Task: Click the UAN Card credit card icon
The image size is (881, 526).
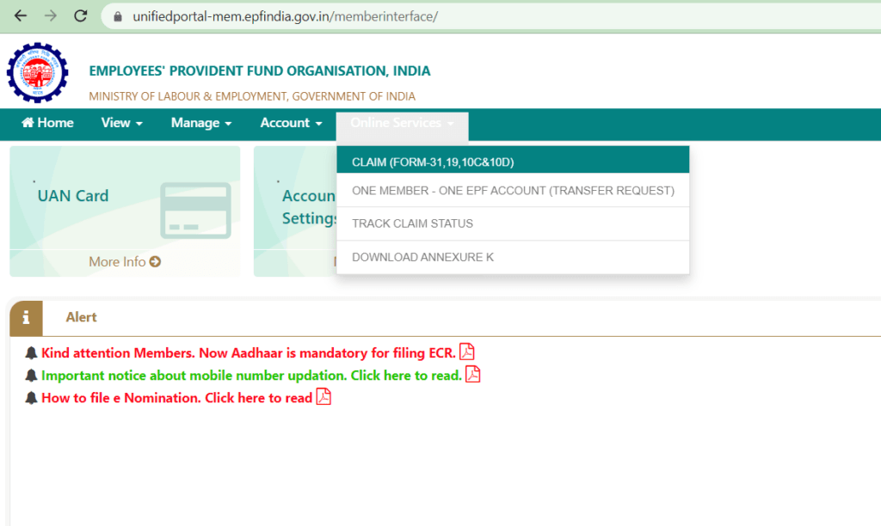Action: 195,210
